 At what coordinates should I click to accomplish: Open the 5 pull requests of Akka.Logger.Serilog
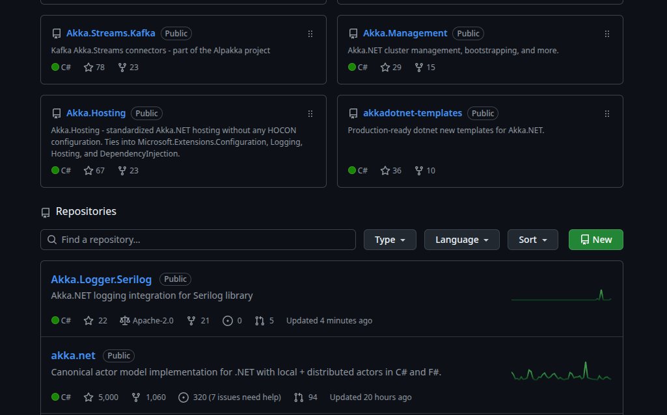click(264, 320)
